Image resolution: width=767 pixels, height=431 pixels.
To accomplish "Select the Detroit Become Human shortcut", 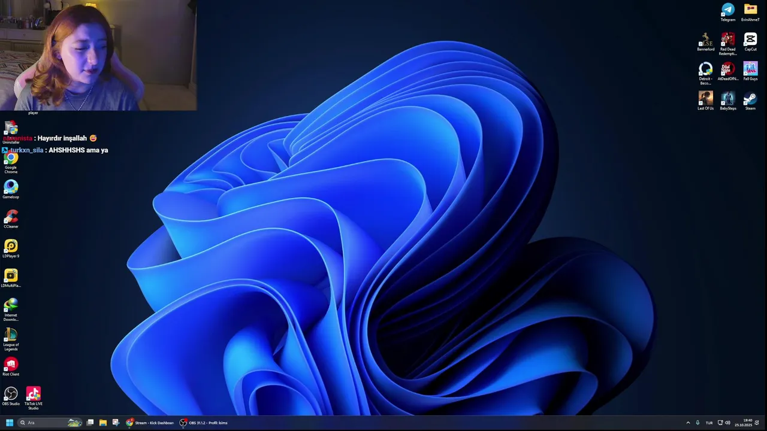I will tap(705, 73).
